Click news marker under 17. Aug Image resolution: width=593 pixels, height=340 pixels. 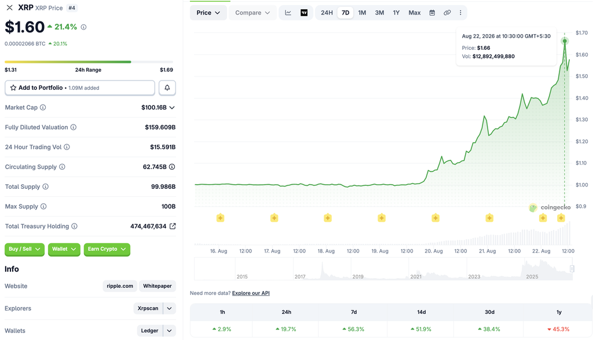pos(274,218)
